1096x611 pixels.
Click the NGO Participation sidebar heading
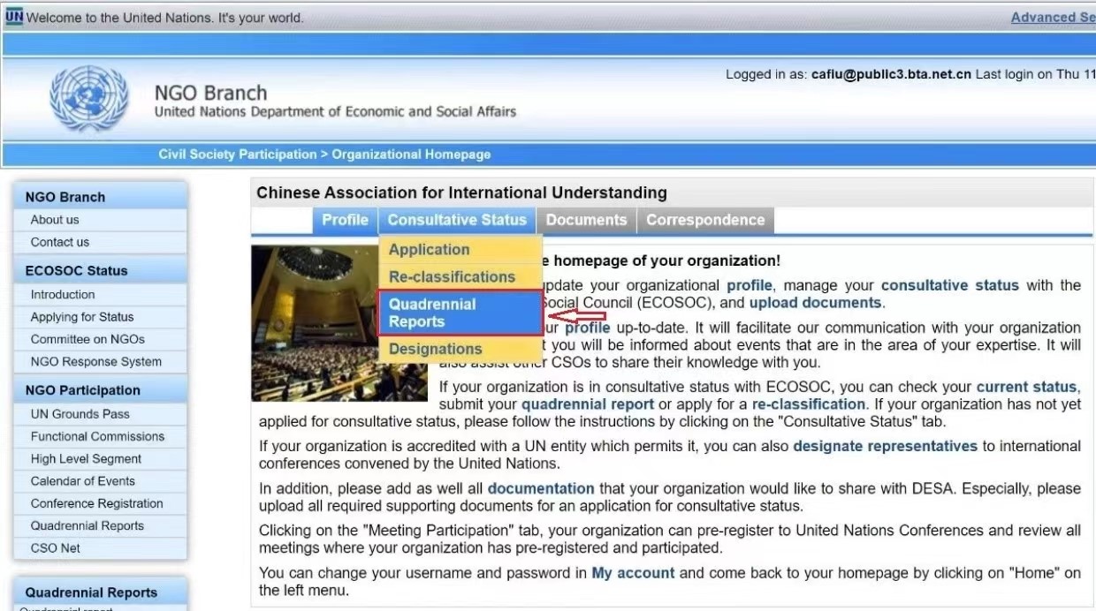[x=82, y=390]
